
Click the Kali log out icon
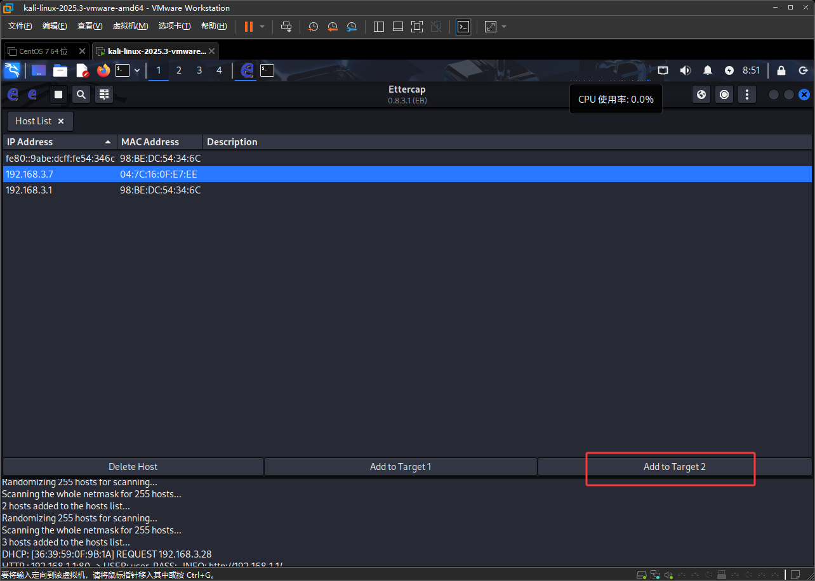tap(803, 70)
